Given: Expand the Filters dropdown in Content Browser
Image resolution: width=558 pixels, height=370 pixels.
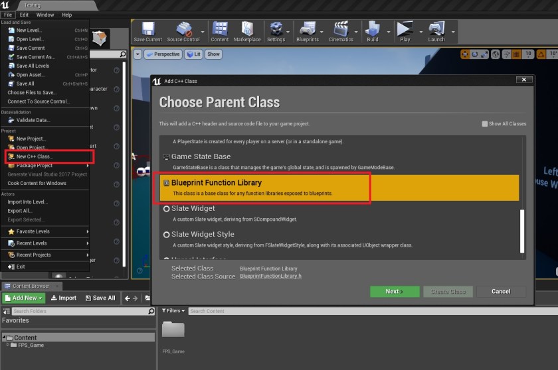Looking at the screenshot, I should click(173, 310).
